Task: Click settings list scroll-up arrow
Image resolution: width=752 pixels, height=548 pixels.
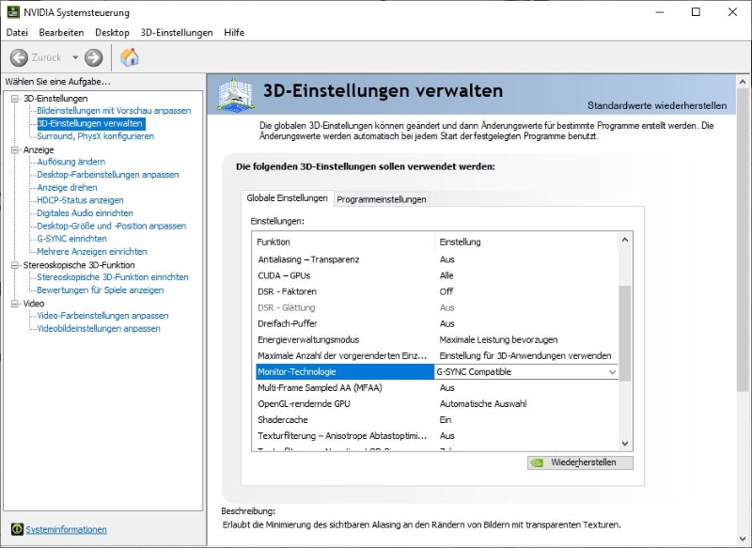Action: pyautogui.click(x=625, y=240)
